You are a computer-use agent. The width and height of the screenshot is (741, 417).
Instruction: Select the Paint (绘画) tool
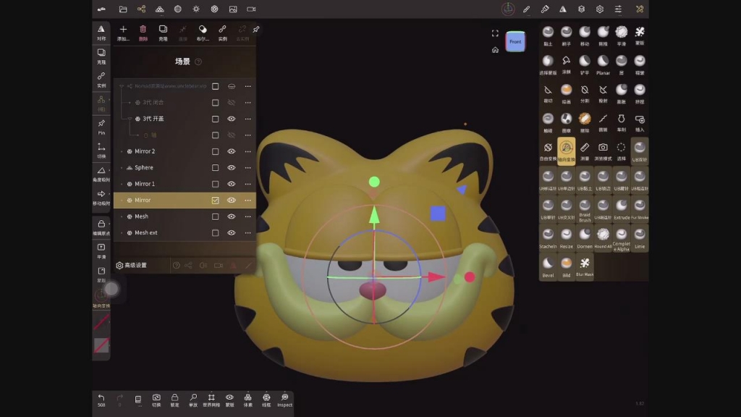pyautogui.click(x=566, y=93)
